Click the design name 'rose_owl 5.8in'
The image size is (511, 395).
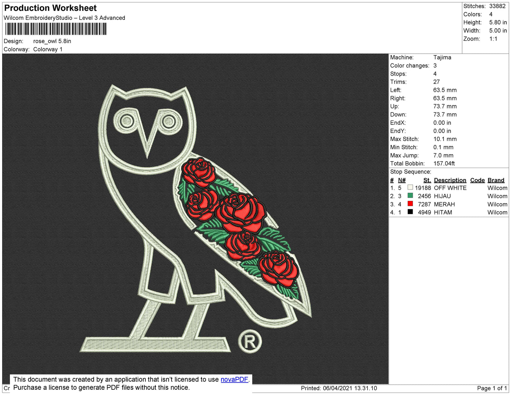pyautogui.click(x=52, y=41)
